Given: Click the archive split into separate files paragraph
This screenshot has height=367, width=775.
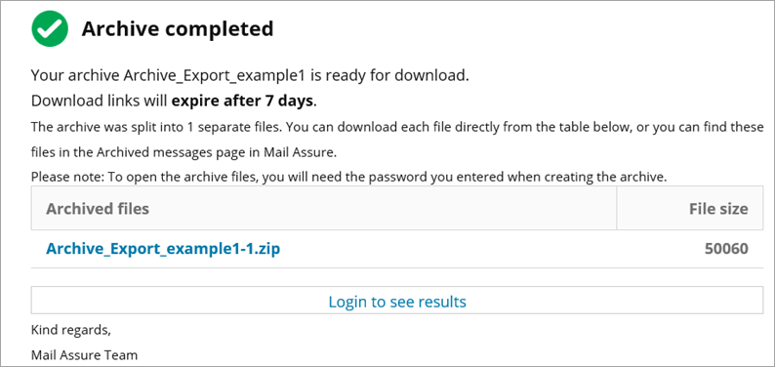Looking at the screenshot, I should pos(397,140).
